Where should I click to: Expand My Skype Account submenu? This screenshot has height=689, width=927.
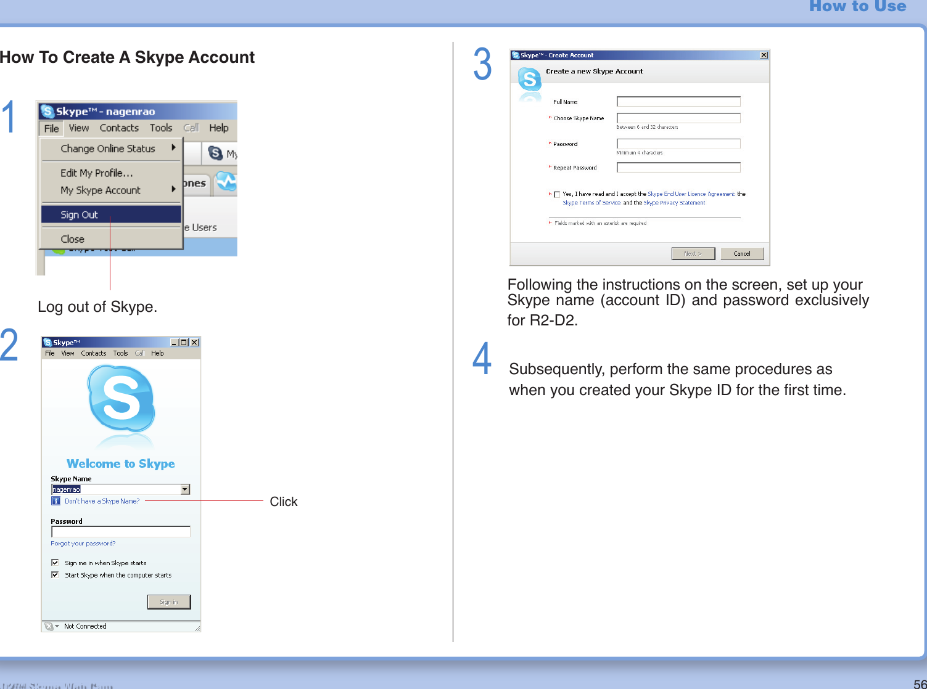pos(111,190)
